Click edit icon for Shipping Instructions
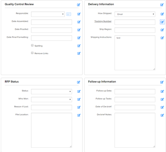The height and width of the screenshot is (152, 166). pos(162,38)
